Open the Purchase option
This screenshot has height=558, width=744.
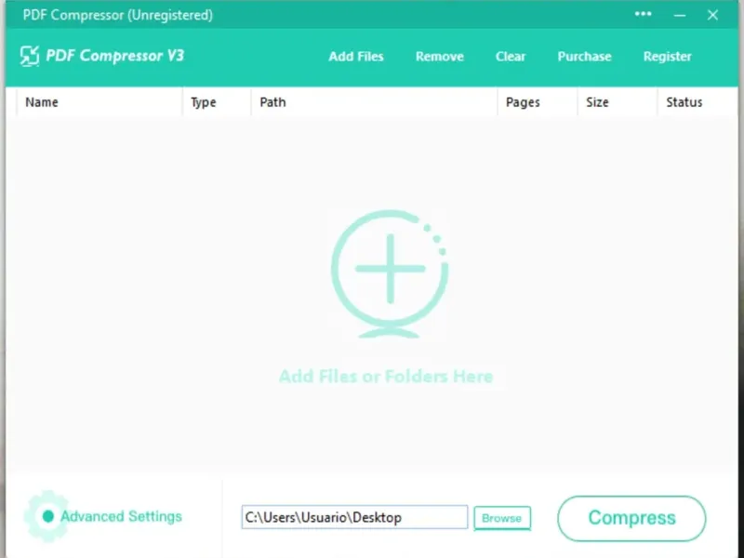(x=584, y=57)
